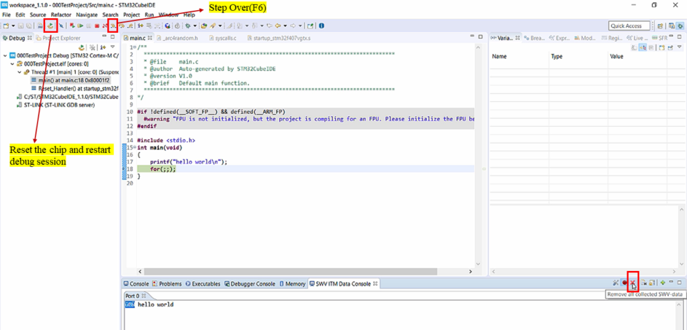Click Collapse All in Variables view

click(x=651, y=48)
